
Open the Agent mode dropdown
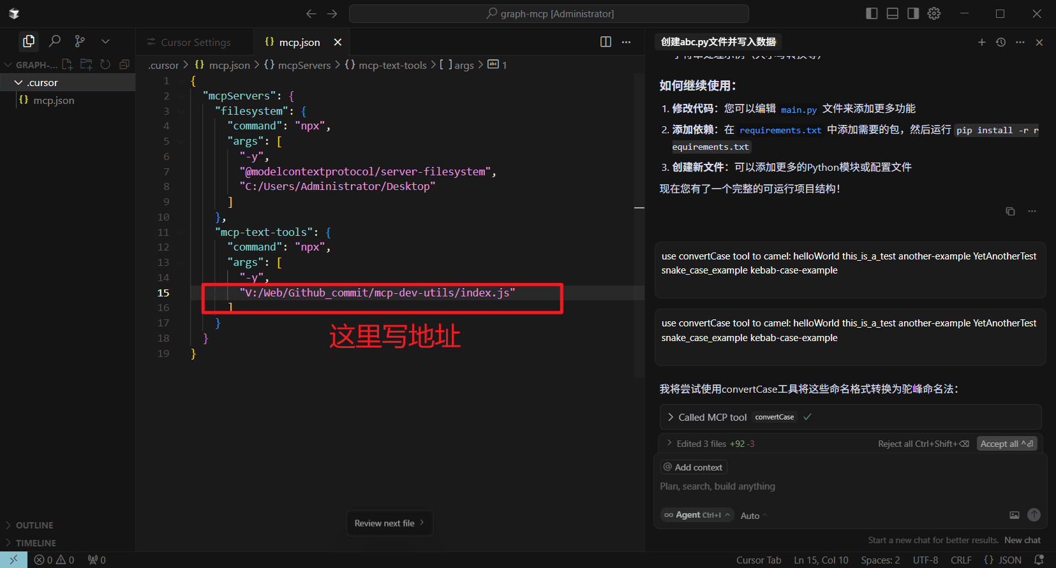[x=697, y=515]
